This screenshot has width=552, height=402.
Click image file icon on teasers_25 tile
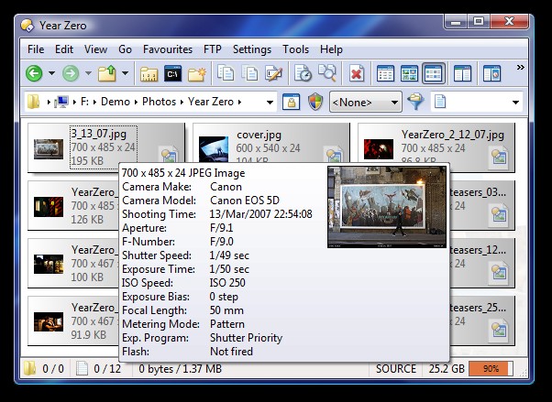[x=499, y=331]
